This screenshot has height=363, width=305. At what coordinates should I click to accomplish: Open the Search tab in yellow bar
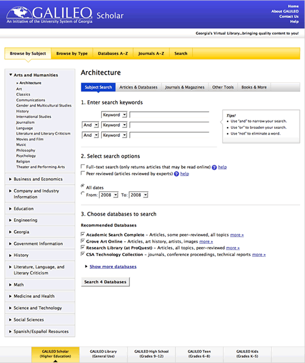point(181,54)
